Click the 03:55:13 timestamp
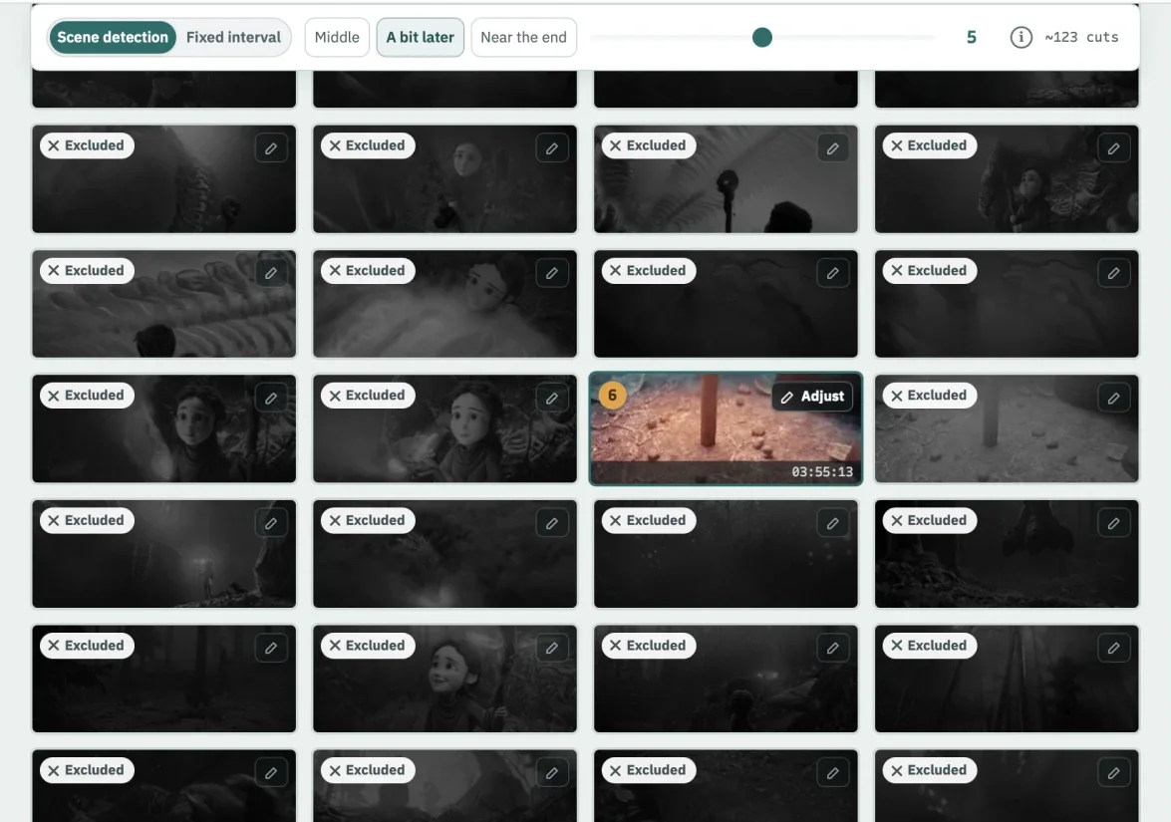The width and height of the screenshot is (1171, 822). [x=822, y=472]
